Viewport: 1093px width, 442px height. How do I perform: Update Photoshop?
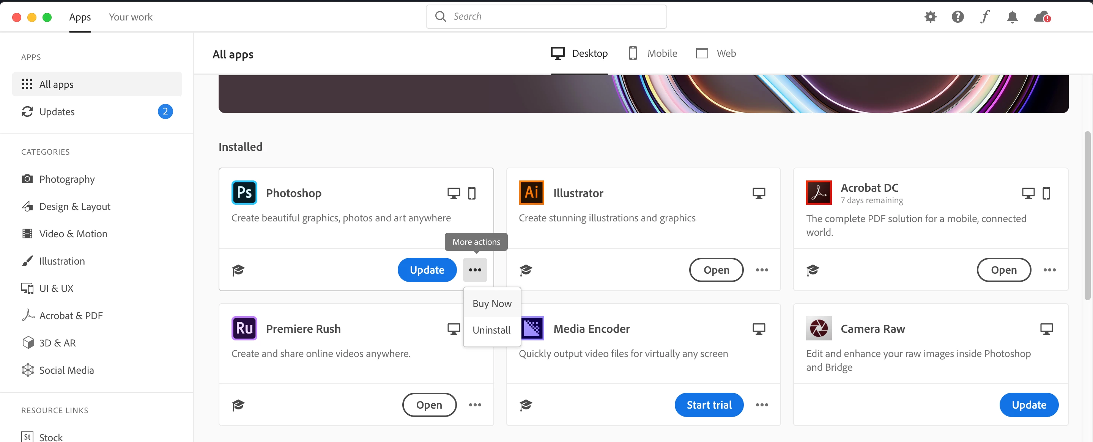coord(427,270)
